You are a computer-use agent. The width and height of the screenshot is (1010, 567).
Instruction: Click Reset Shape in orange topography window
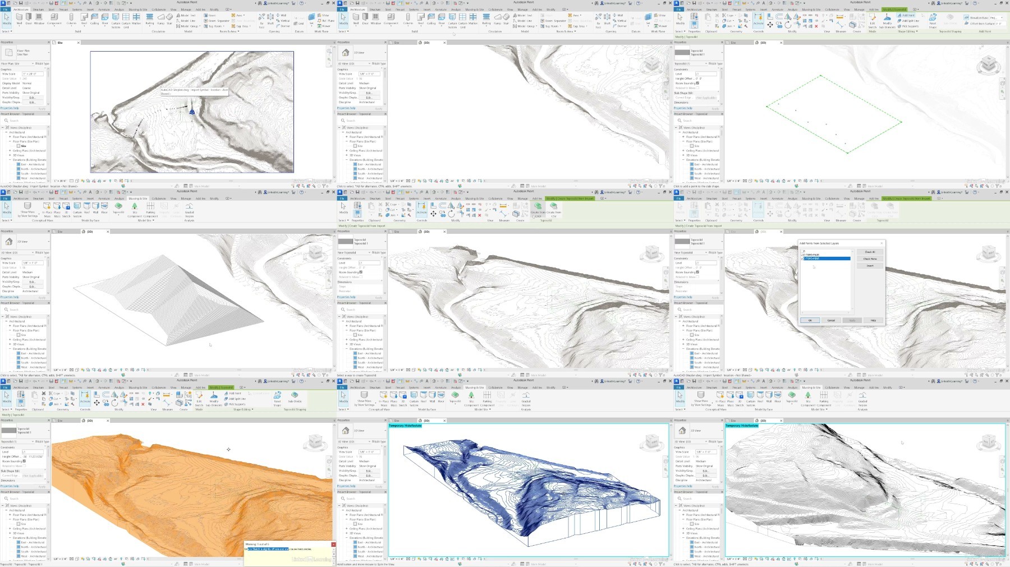[x=277, y=398]
